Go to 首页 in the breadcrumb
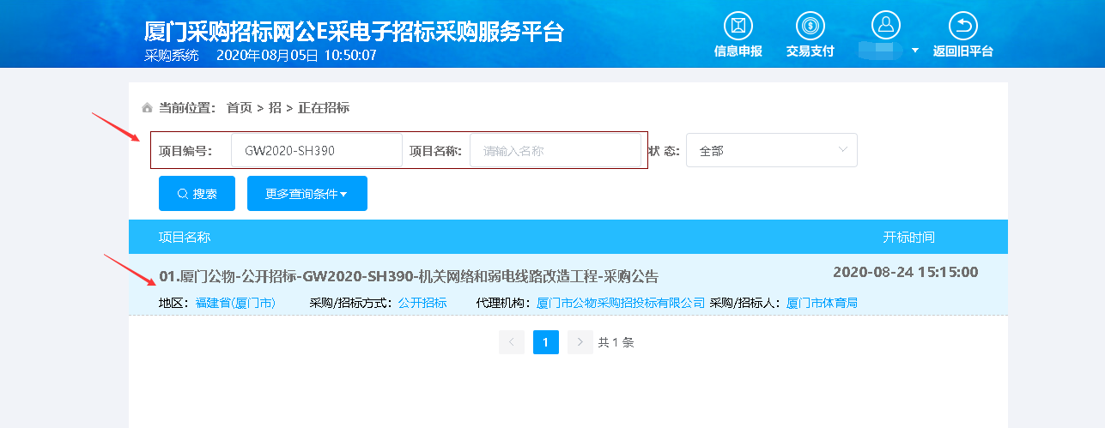The height and width of the screenshot is (428, 1105). (x=239, y=108)
